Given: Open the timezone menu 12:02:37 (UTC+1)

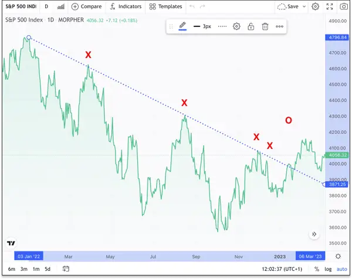Looking at the screenshot, I should (x=282, y=269).
